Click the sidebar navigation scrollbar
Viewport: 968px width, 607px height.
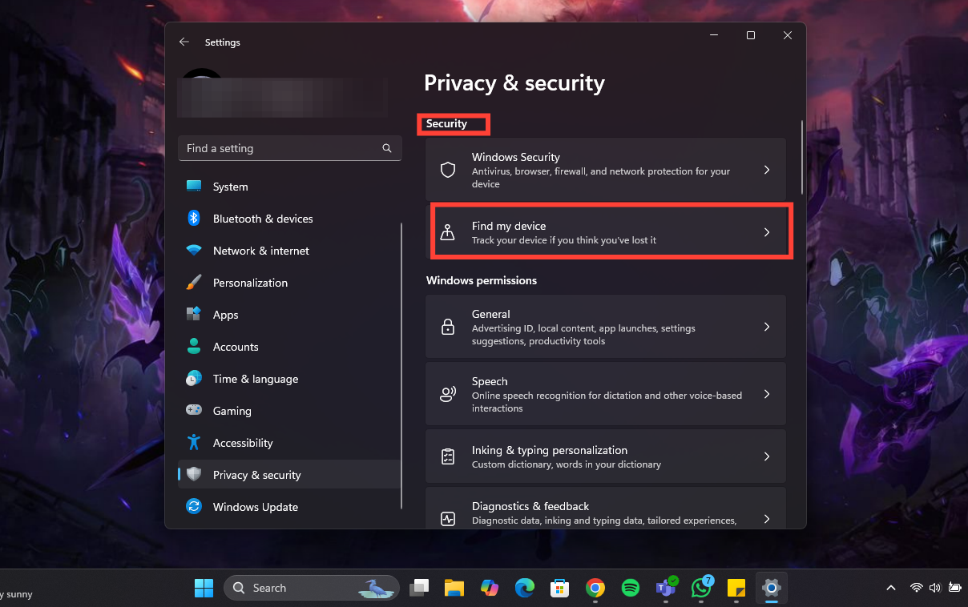(401, 365)
